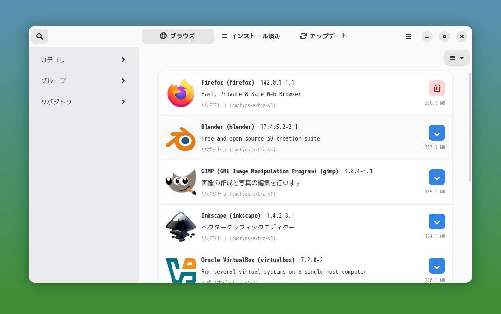This screenshot has width=501, height=314.
Task: Click Blender version 17:4.5.2-2.1
Action: [279, 127]
